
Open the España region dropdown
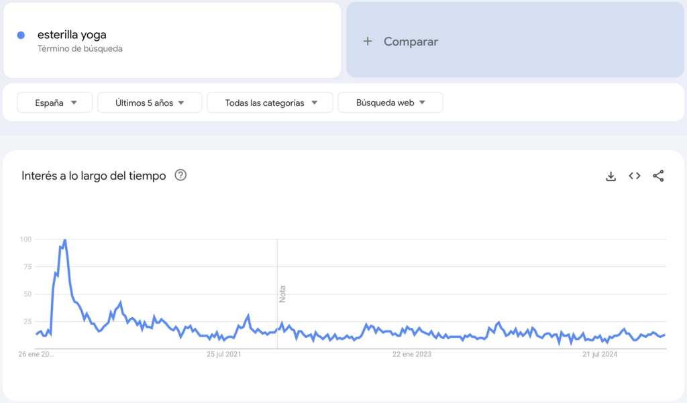[54, 102]
